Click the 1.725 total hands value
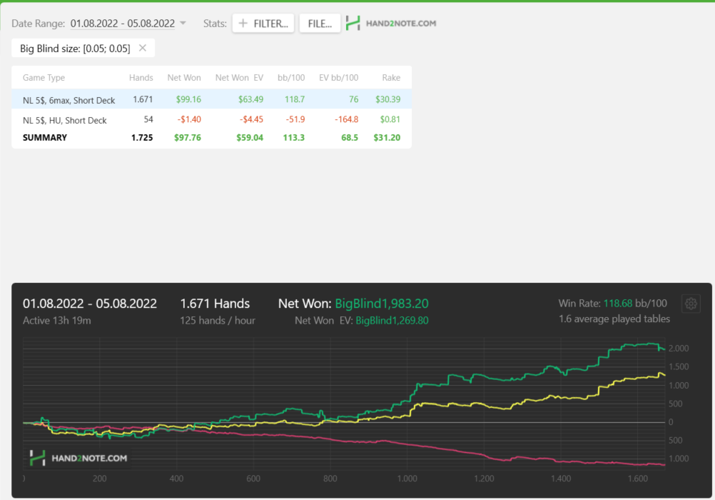Screen dimensions: 715x500 coord(142,137)
